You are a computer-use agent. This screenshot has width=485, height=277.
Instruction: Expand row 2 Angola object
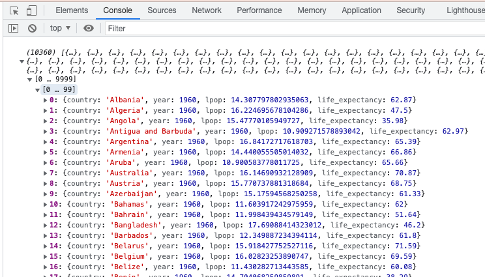[45, 121]
